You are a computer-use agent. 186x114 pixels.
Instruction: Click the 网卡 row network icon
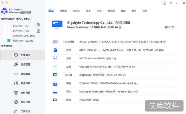point(55,92)
